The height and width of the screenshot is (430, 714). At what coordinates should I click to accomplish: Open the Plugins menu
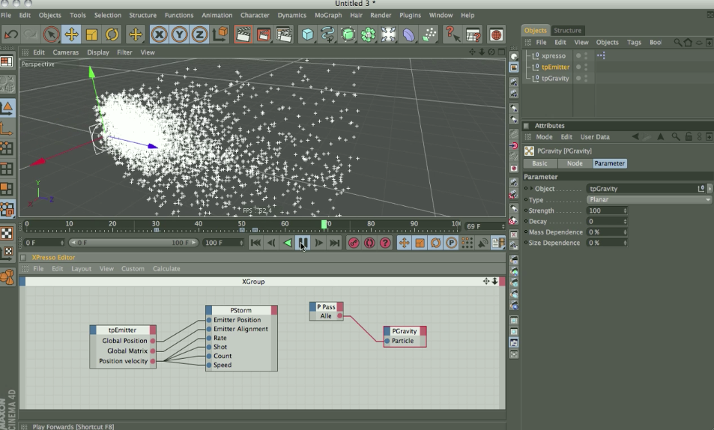tap(411, 15)
